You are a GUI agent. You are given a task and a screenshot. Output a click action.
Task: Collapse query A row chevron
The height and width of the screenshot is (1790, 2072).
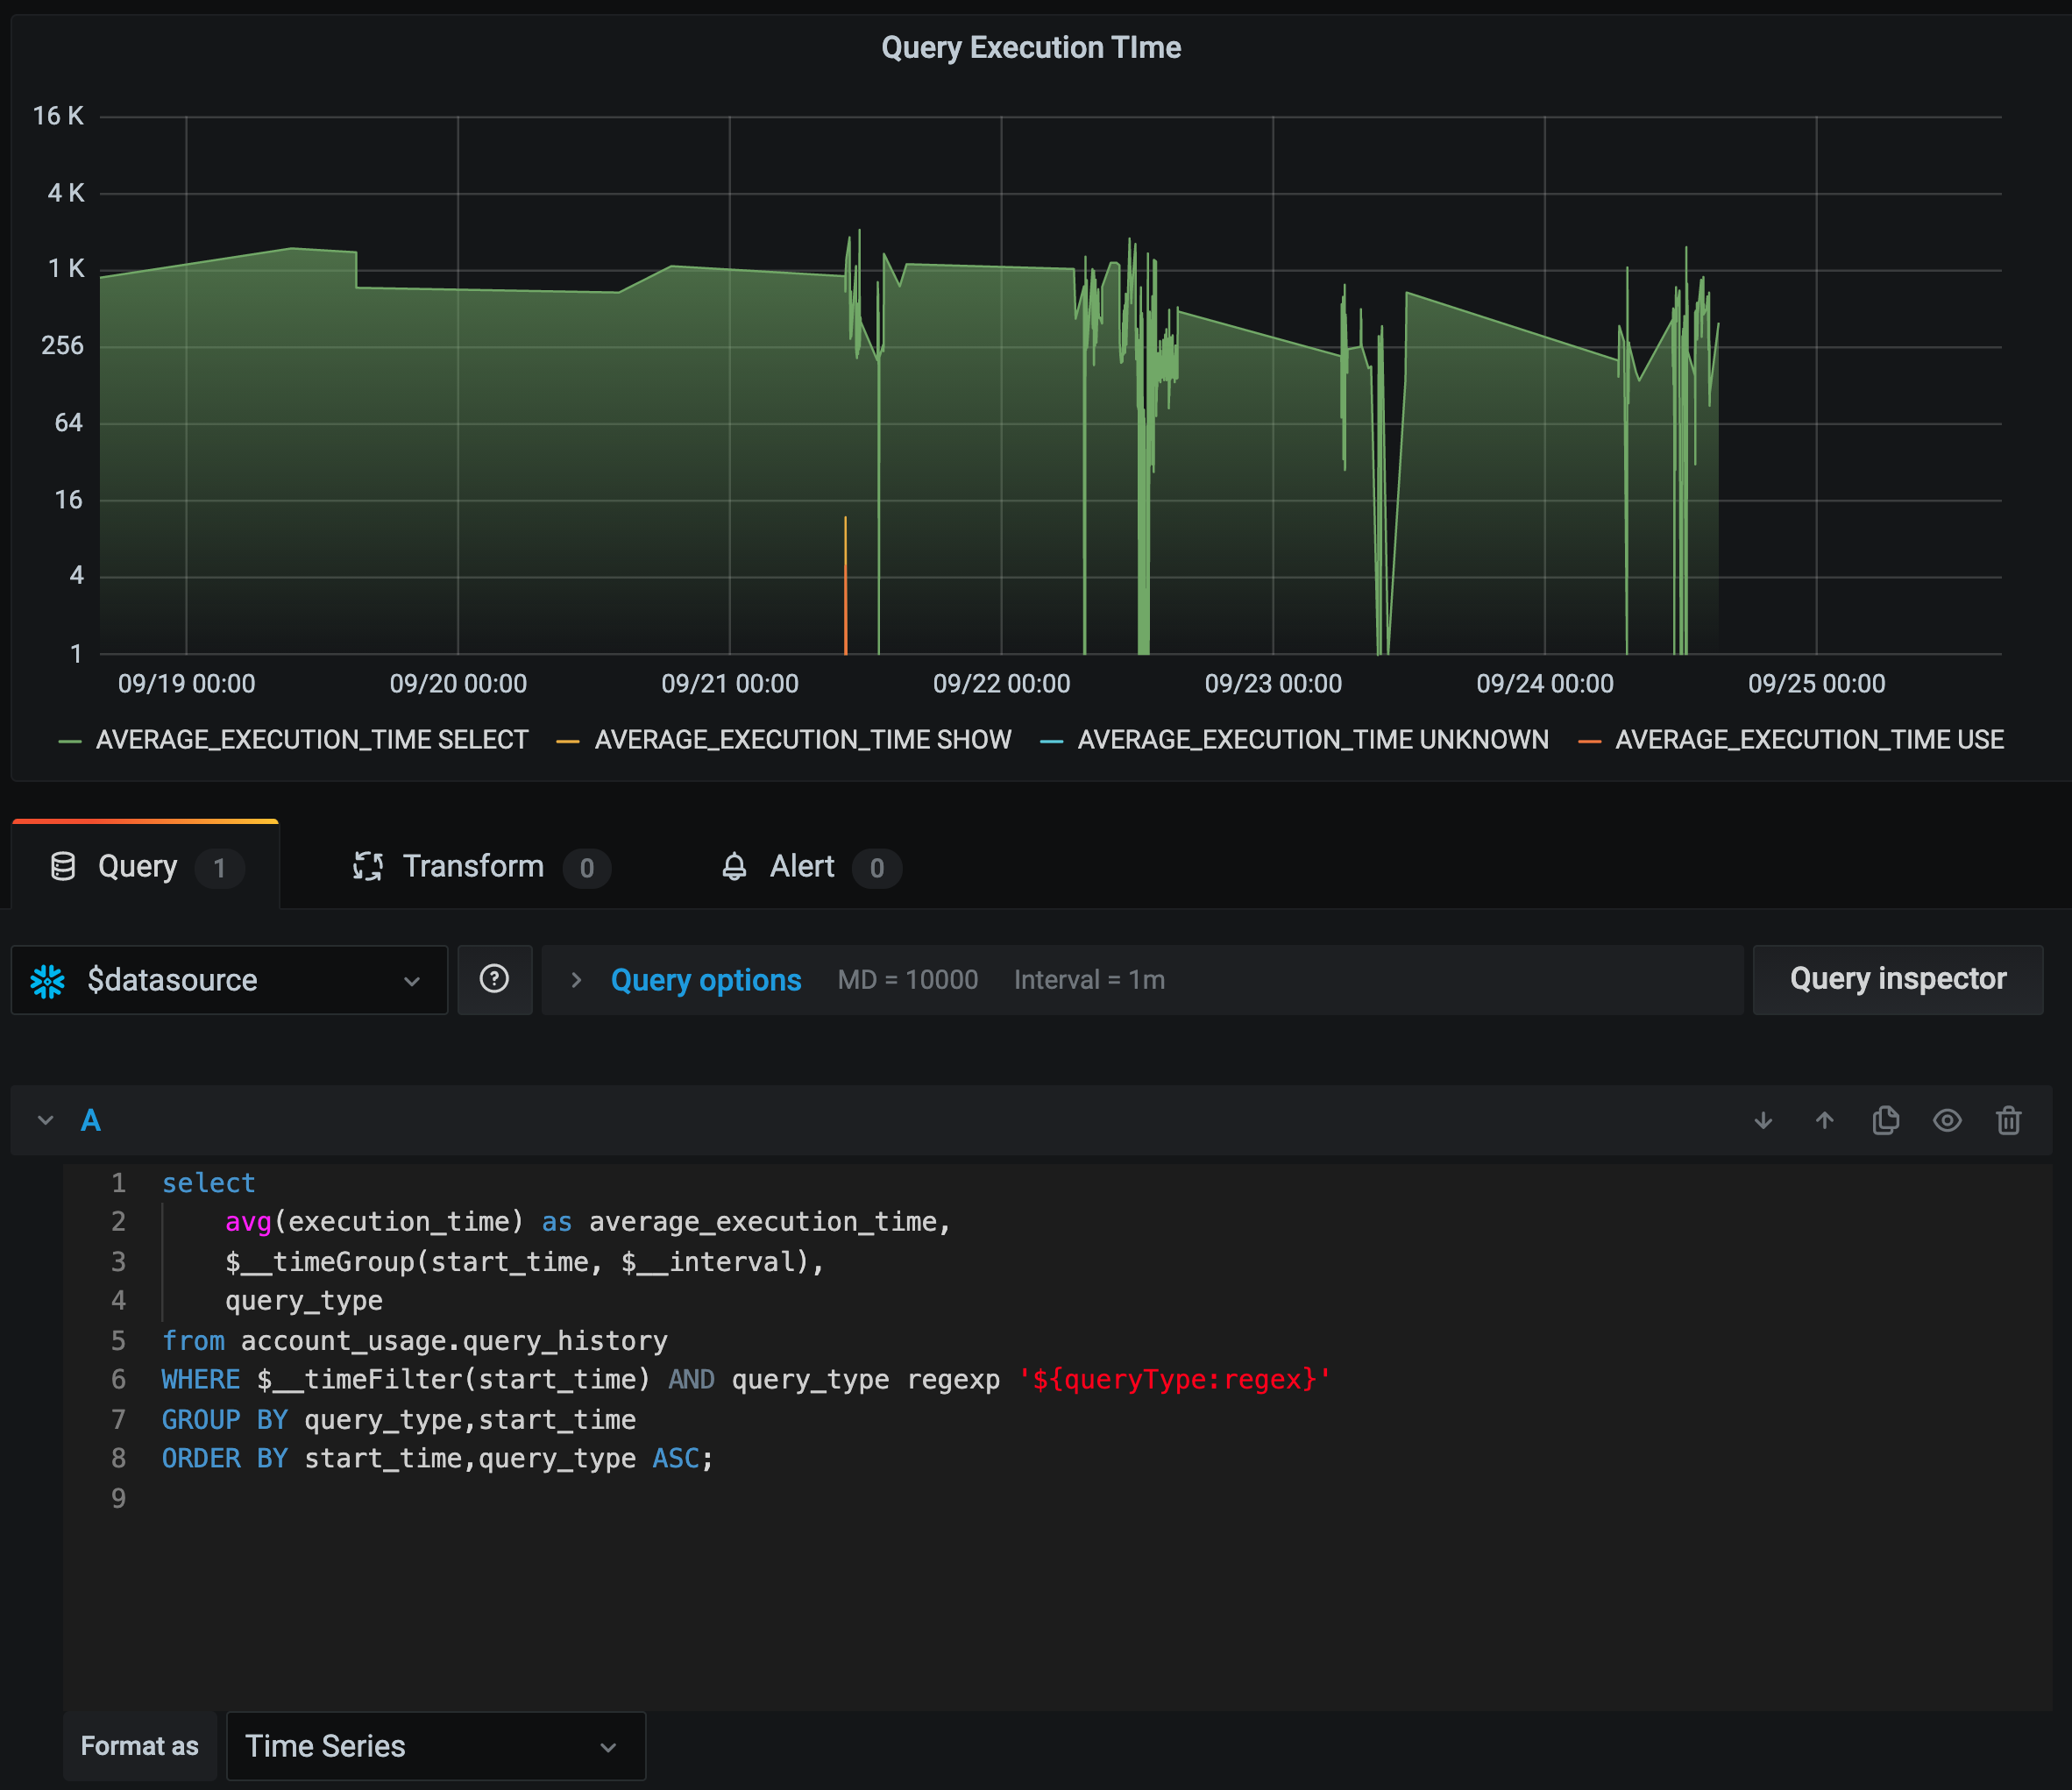(45, 1121)
